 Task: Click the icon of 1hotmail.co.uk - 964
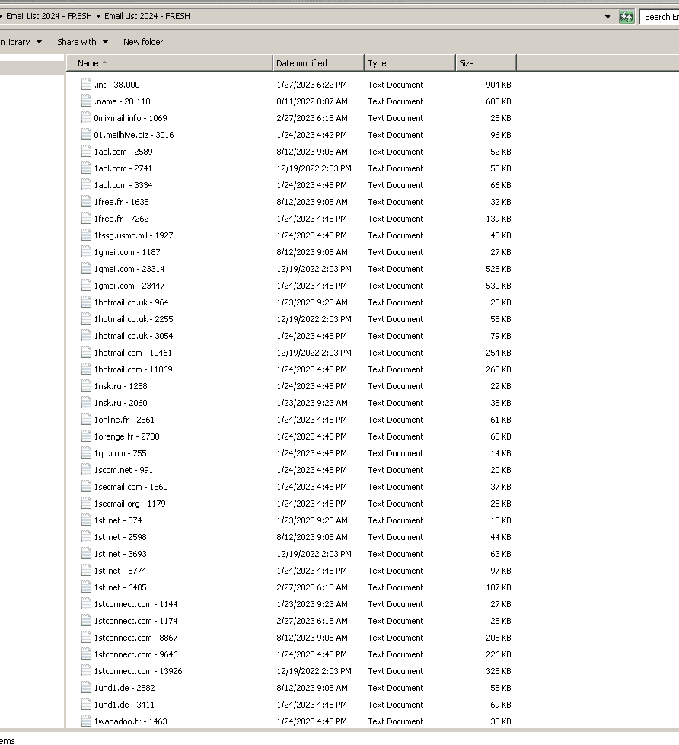click(86, 302)
